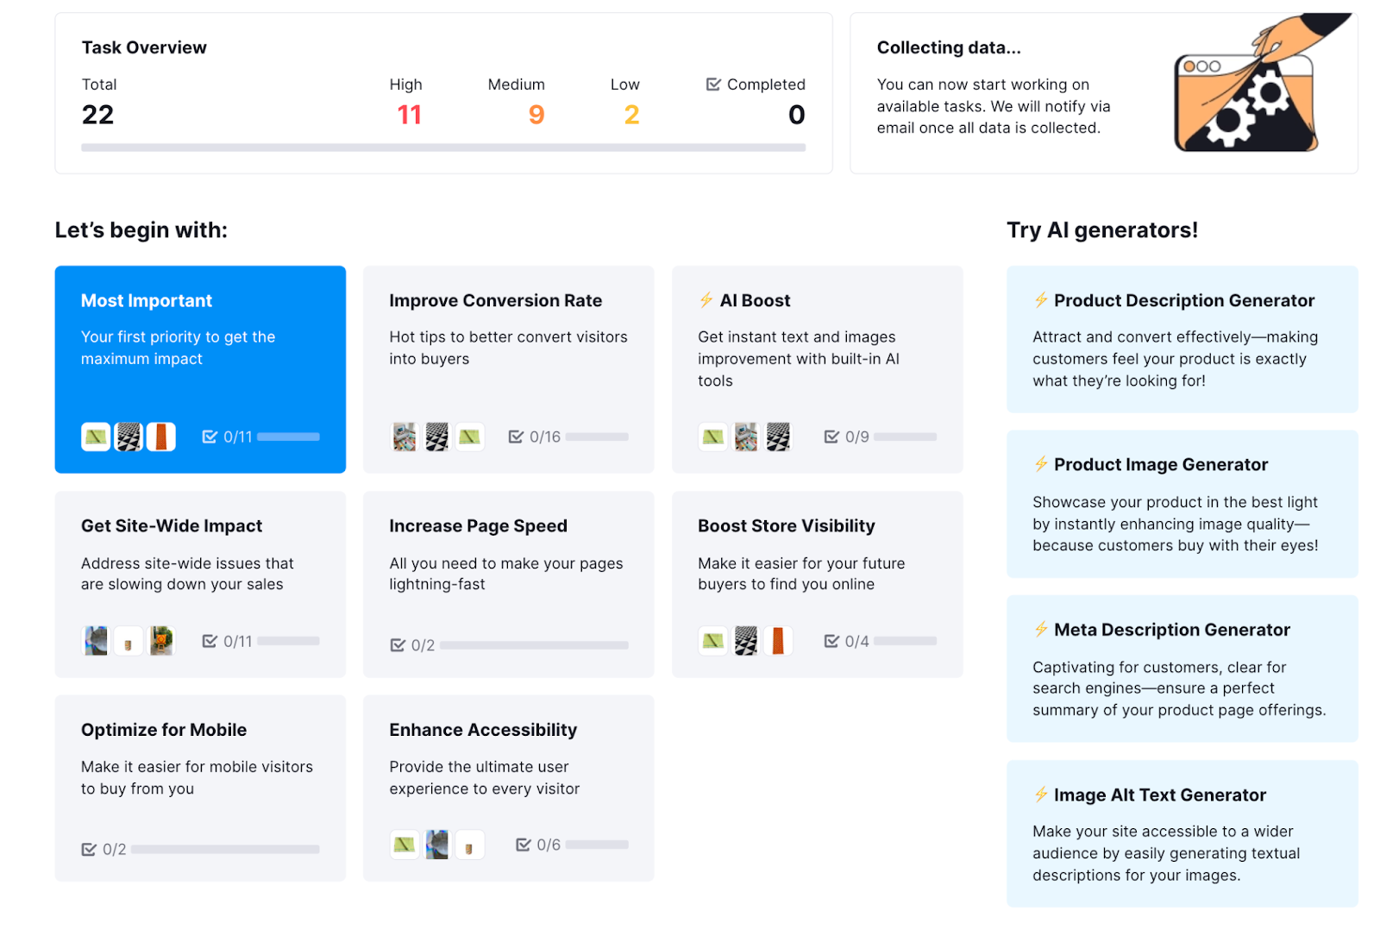Viewport: 1380px width, 936px height.
Task: Open the Meta Description Generator title
Action: pyautogui.click(x=1171, y=630)
